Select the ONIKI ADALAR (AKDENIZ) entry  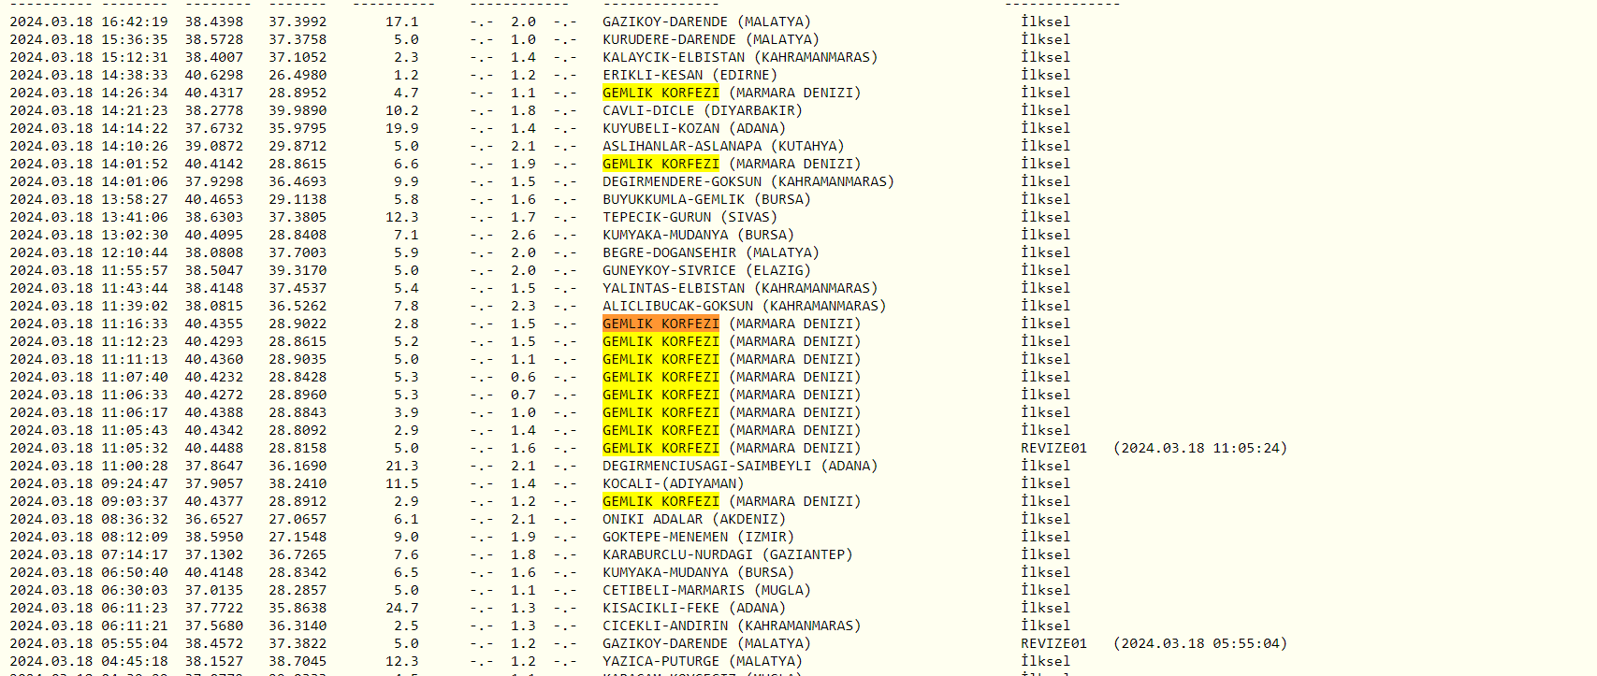click(x=693, y=519)
